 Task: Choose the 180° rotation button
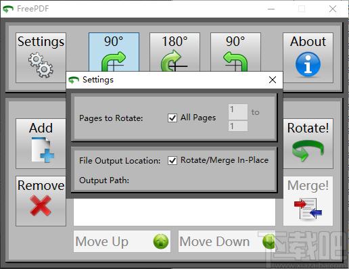pyautogui.click(x=174, y=52)
